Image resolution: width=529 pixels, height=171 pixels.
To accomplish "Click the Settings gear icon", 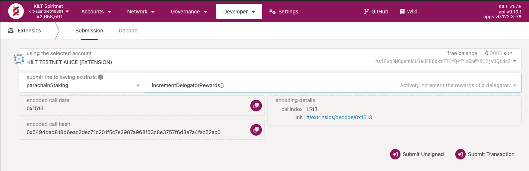I will click(272, 12).
